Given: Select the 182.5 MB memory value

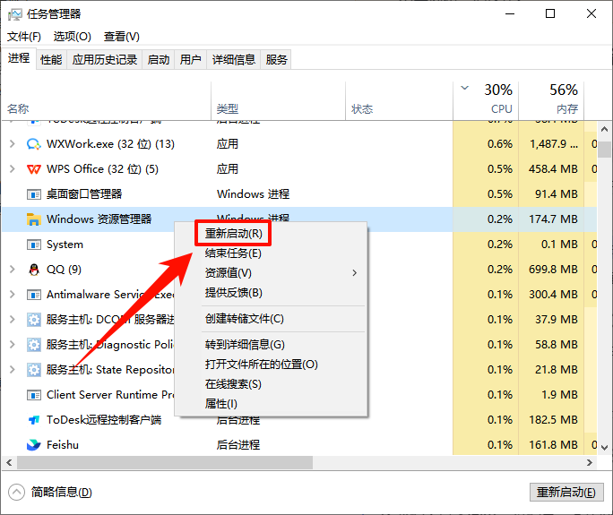Looking at the screenshot, I should (x=553, y=420).
